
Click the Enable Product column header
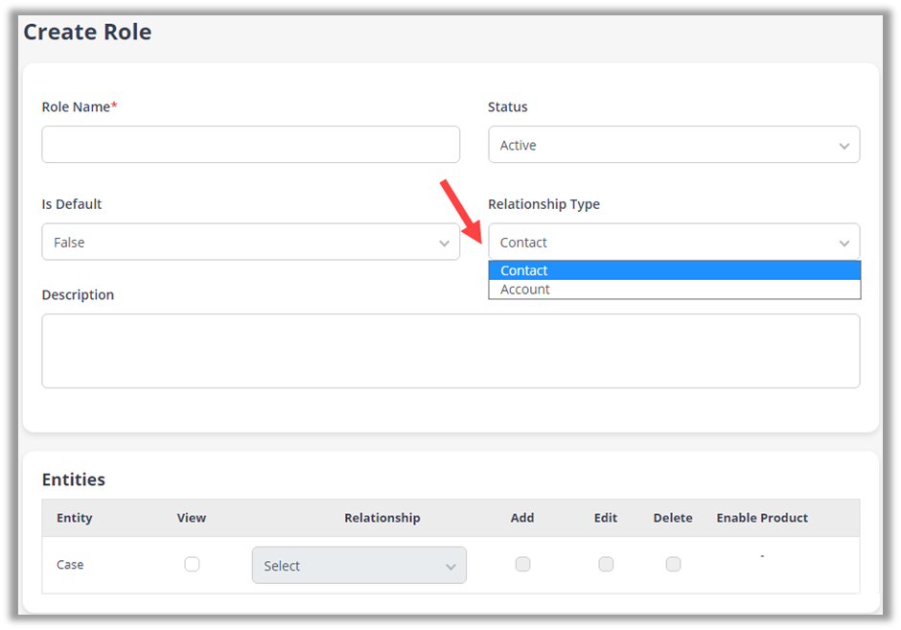point(762,518)
